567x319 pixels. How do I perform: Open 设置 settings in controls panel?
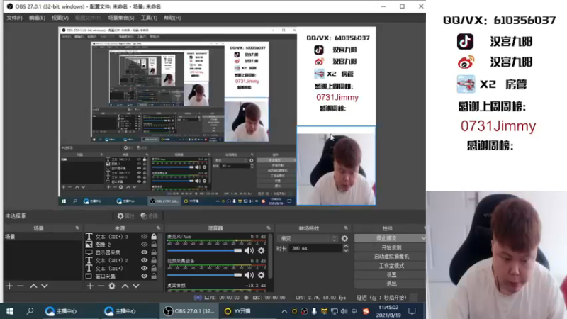pyautogui.click(x=391, y=274)
